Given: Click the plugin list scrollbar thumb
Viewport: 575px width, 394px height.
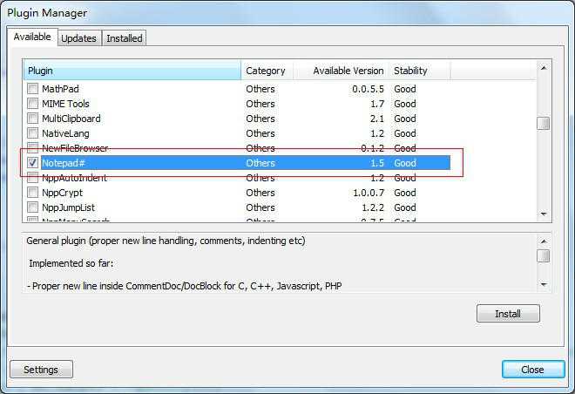Looking at the screenshot, I should coord(544,123).
